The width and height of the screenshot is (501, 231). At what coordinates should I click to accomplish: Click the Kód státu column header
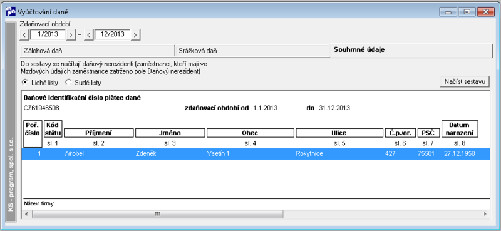tap(53, 129)
